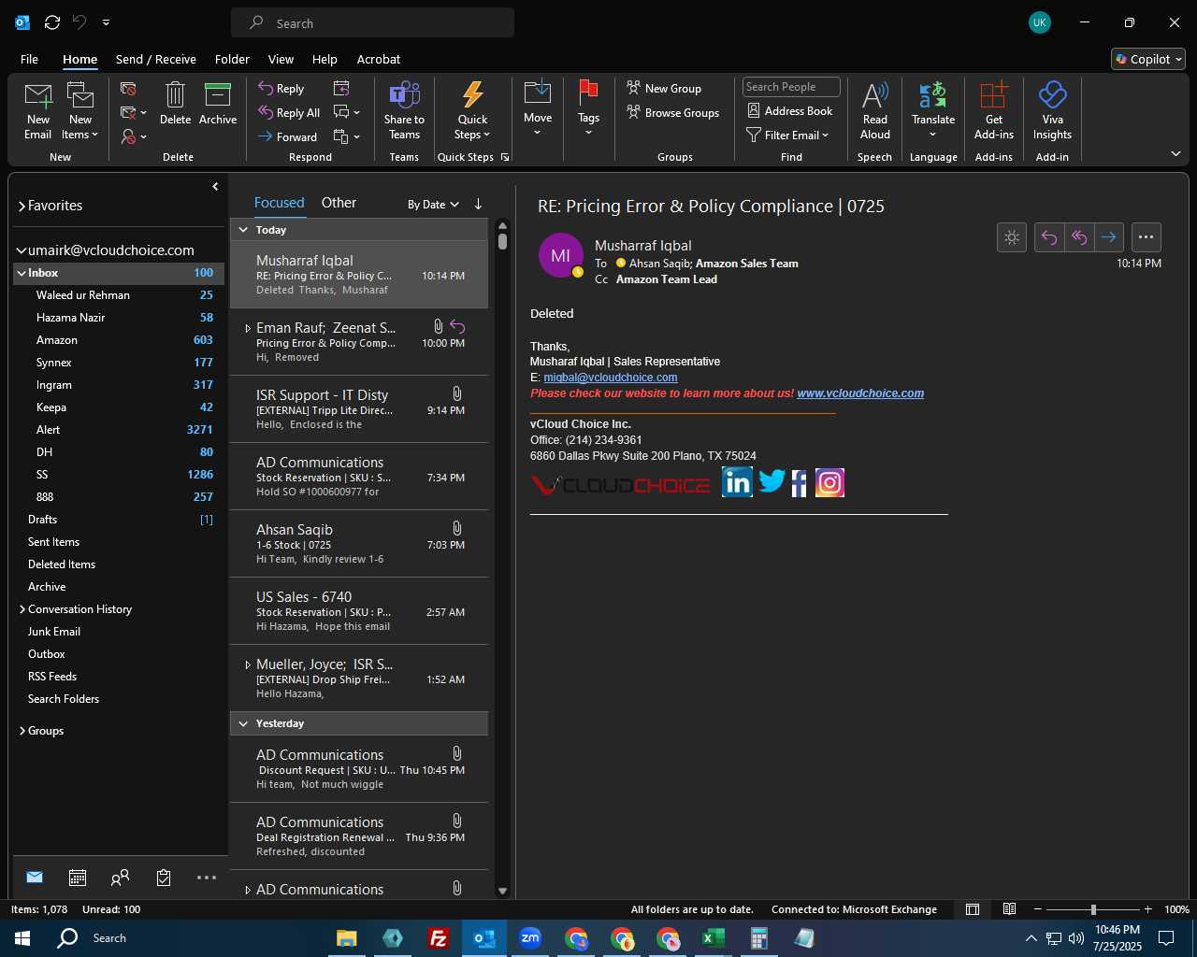This screenshot has width=1197, height=957.
Task: Click the top Search box
Action: tap(372, 23)
